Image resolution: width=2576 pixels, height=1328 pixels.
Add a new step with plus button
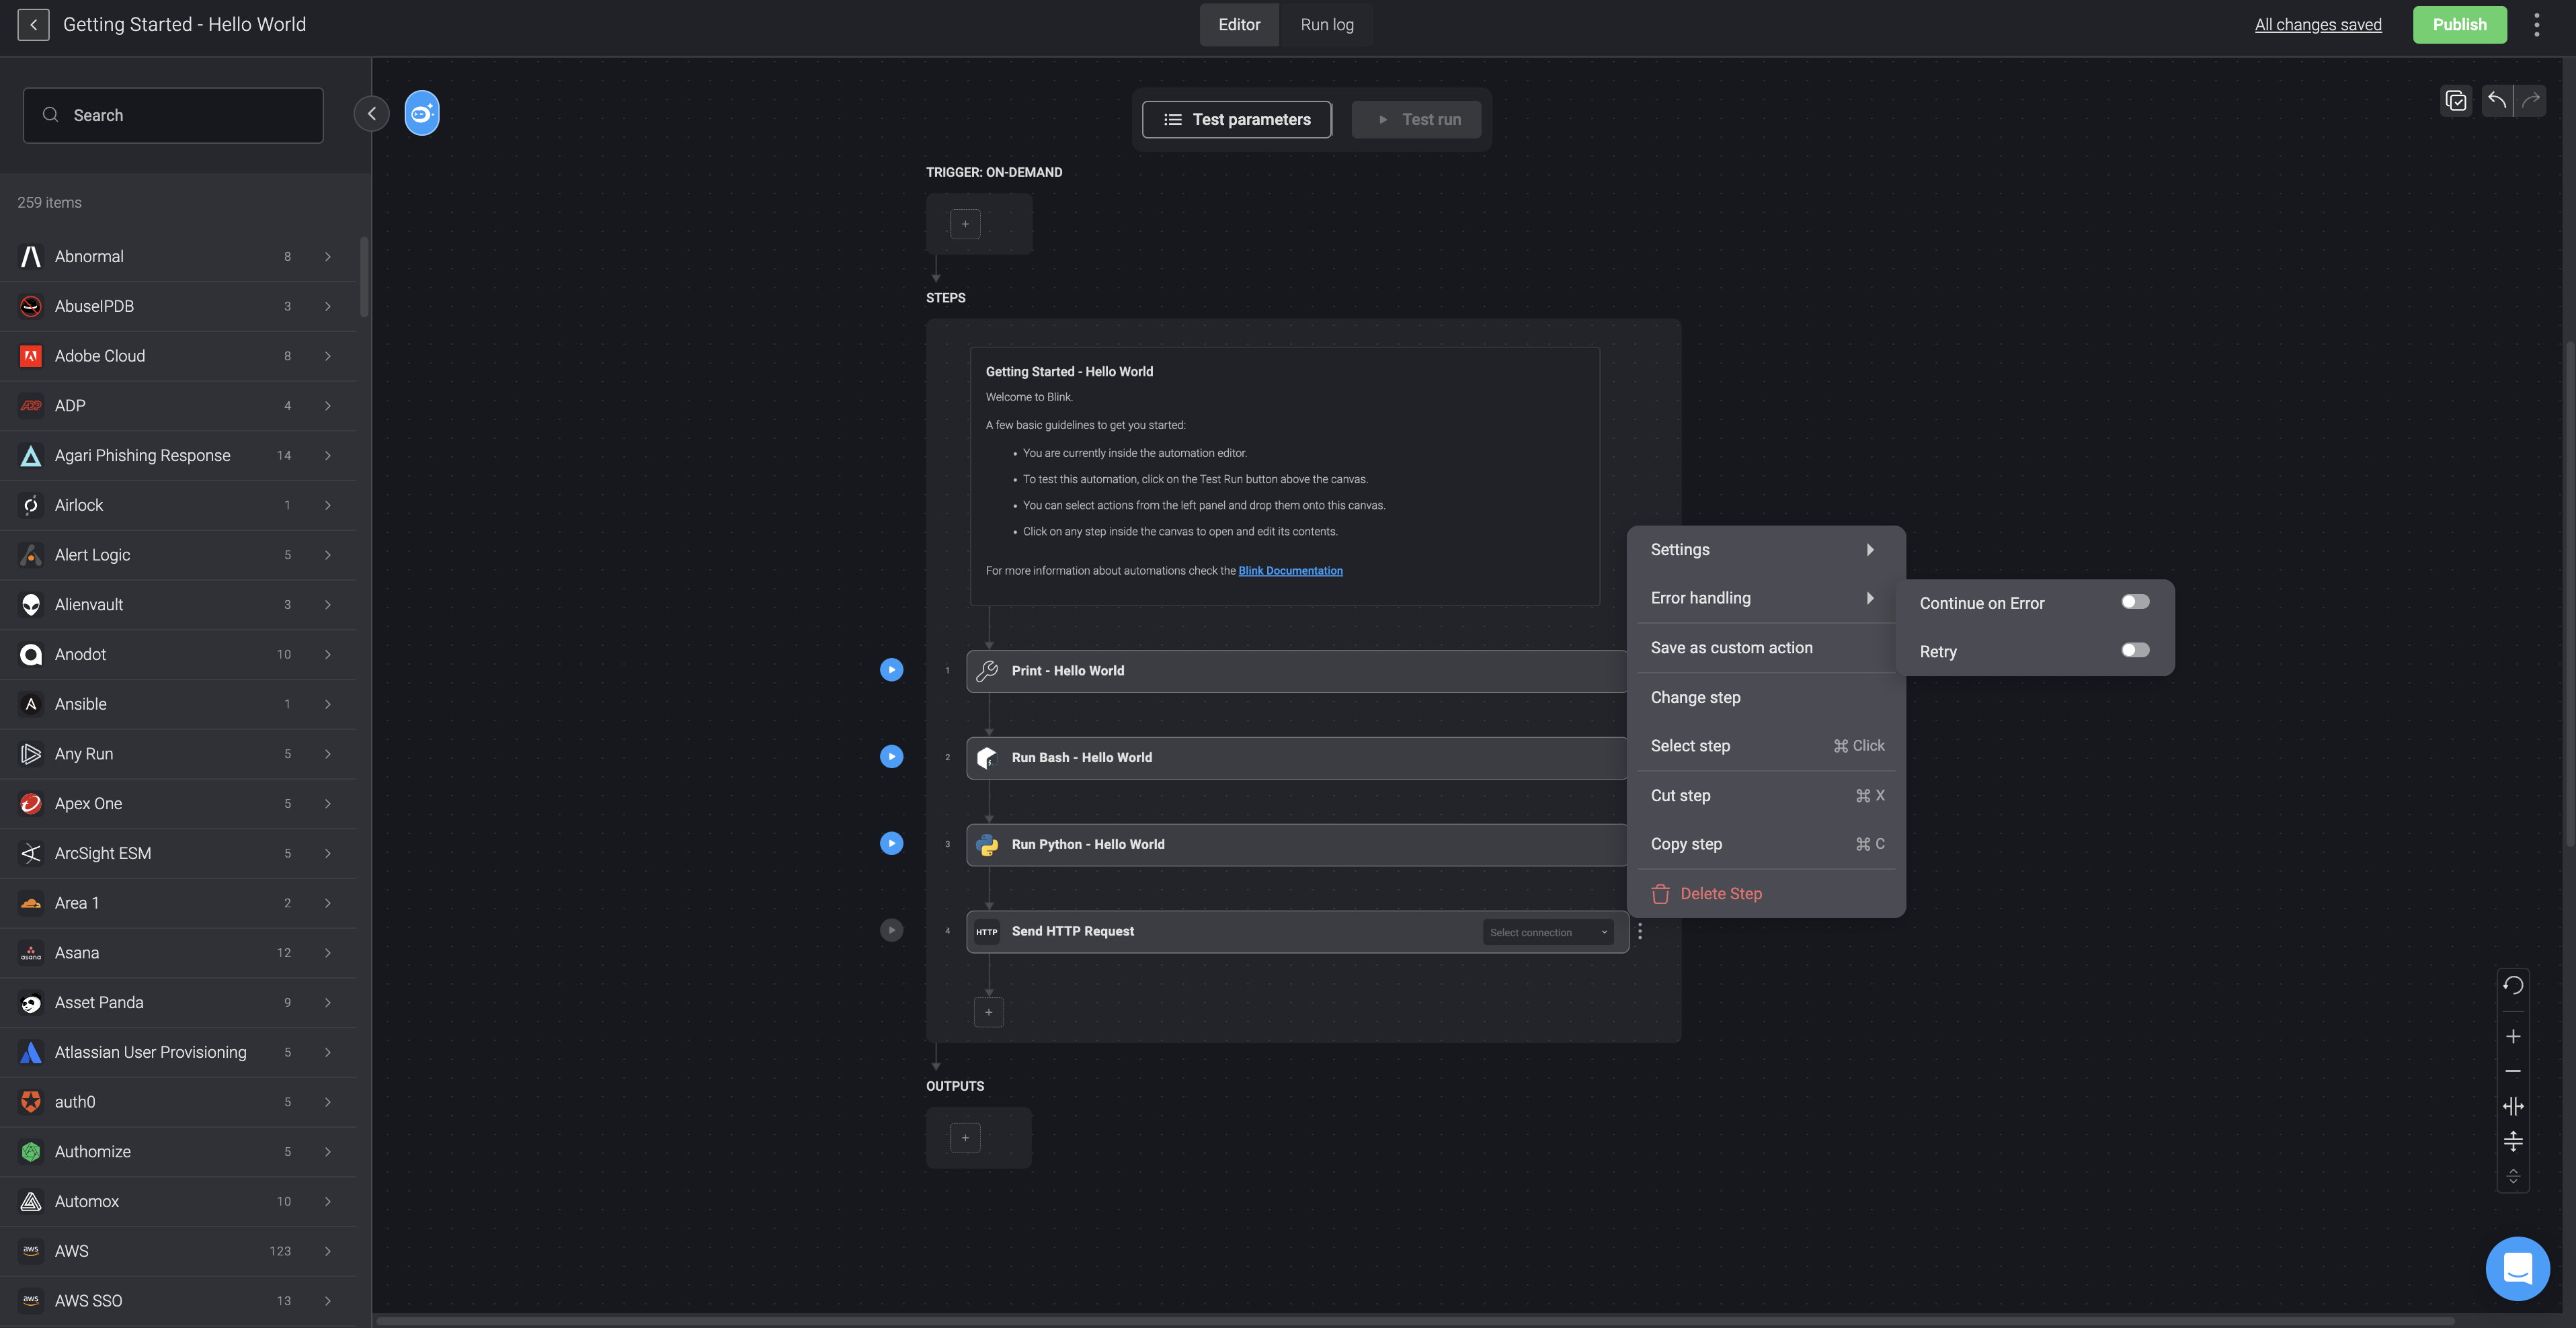pos(988,1012)
